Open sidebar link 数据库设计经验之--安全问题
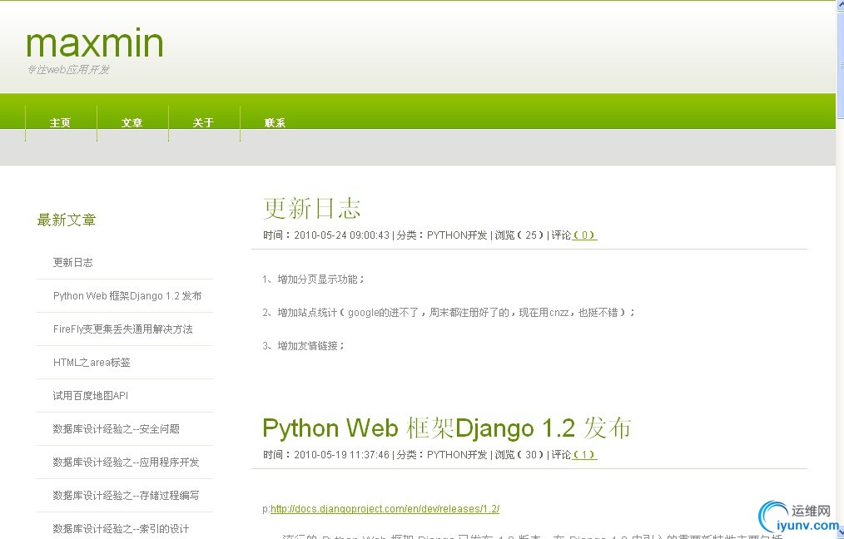 [x=117, y=429]
